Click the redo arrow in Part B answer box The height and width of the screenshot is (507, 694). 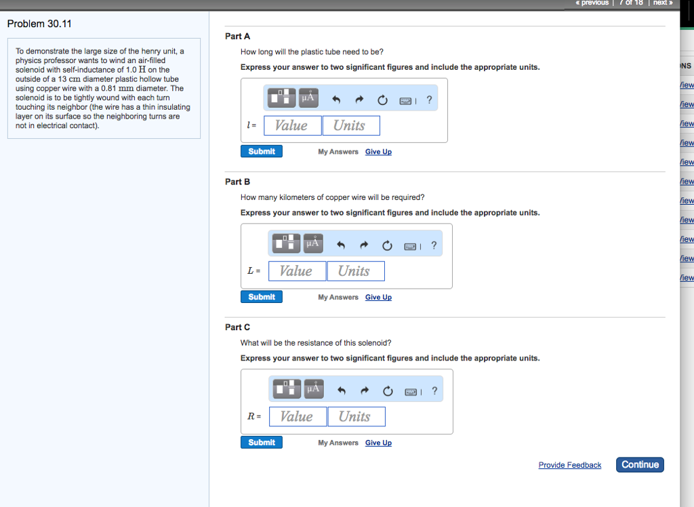(364, 244)
